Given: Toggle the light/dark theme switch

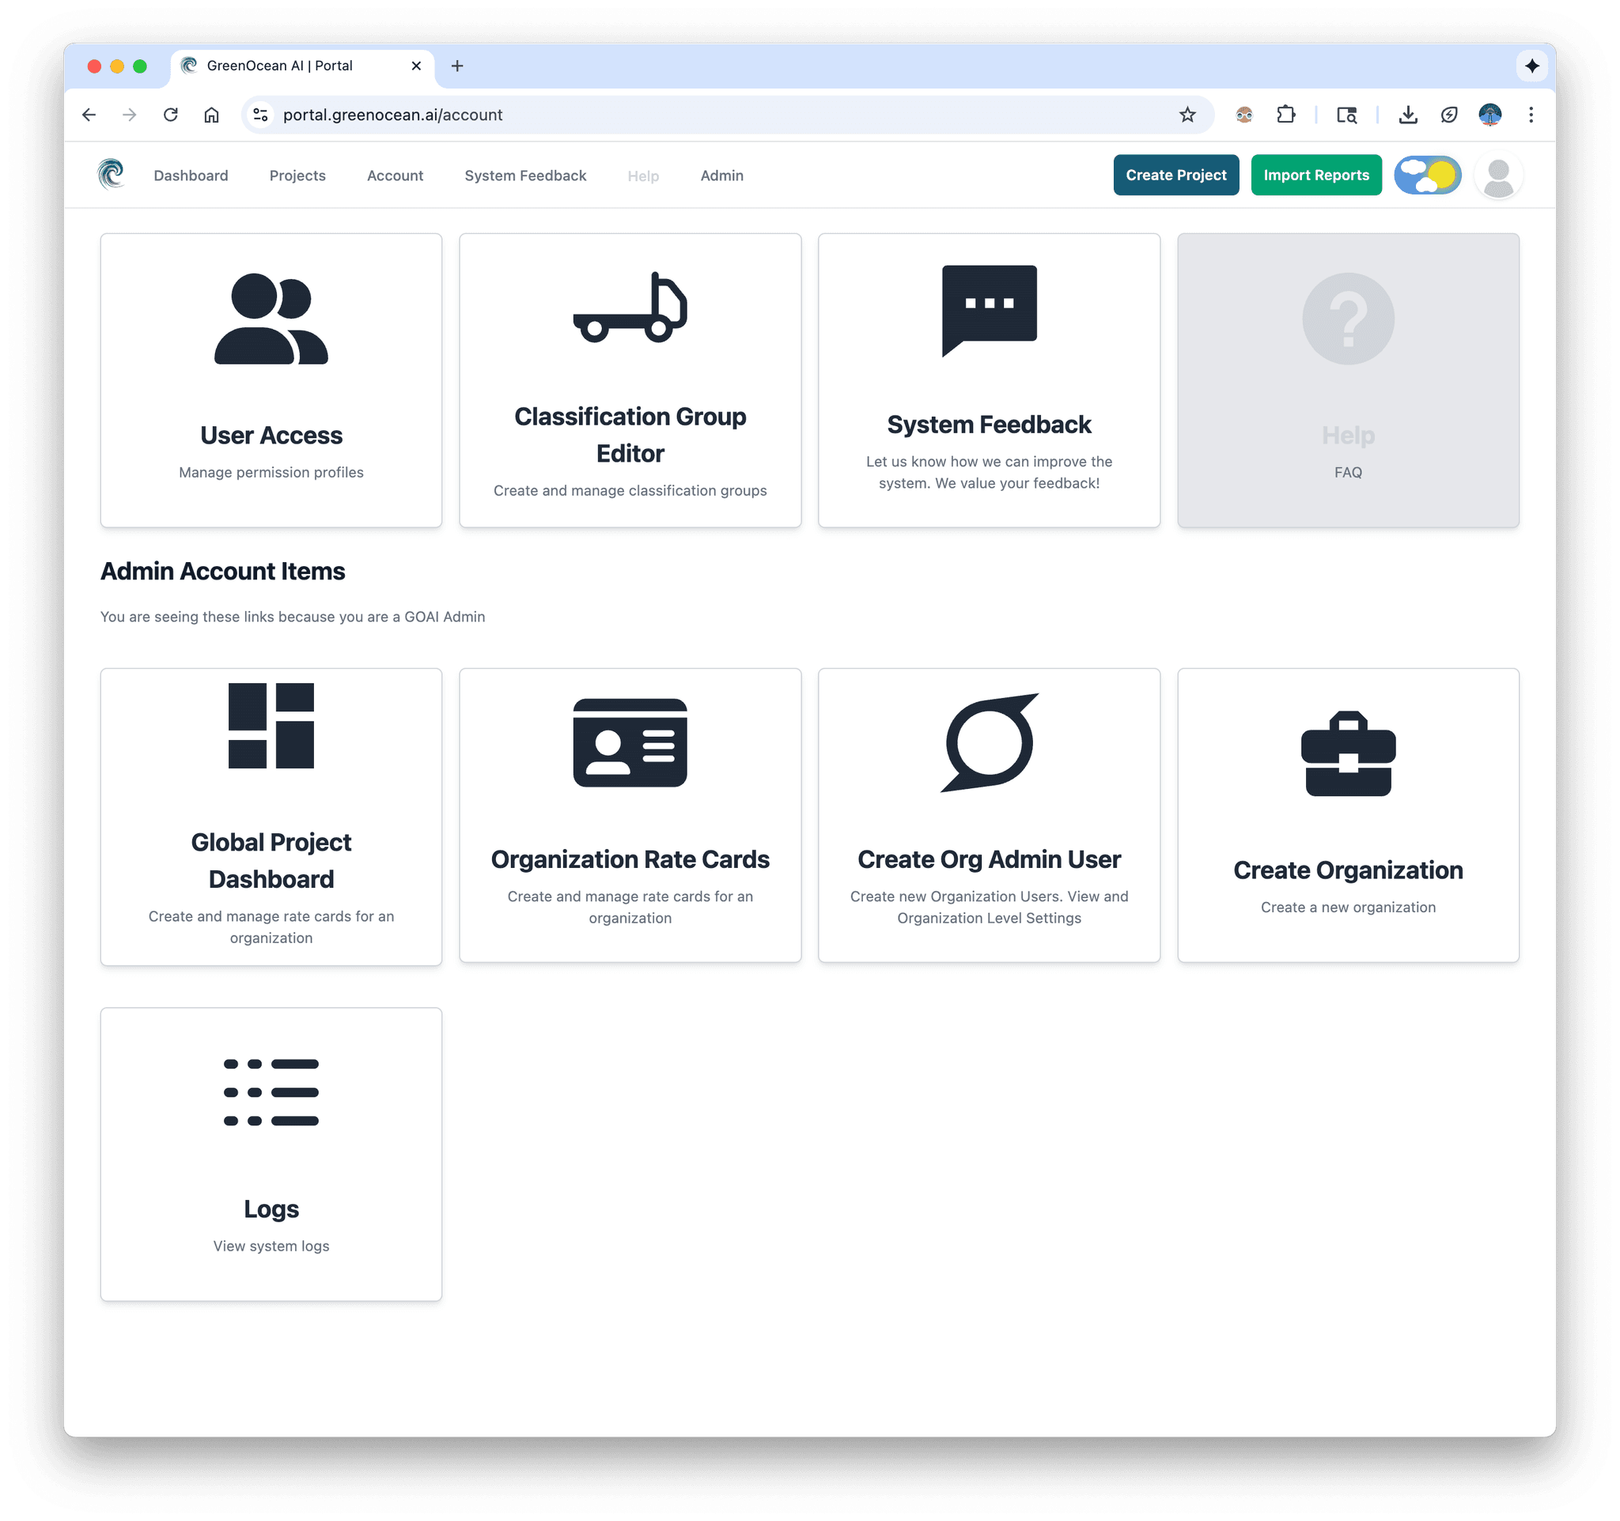Looking at the screenshot, I should pyautogui.click(x=1427, y=174).
